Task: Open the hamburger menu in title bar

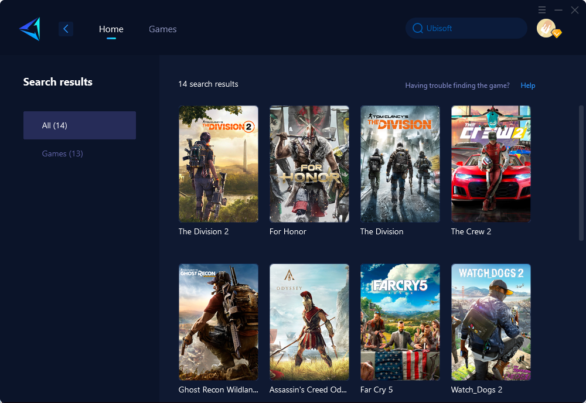Action: pyautogui.click(x=542, y=10)
